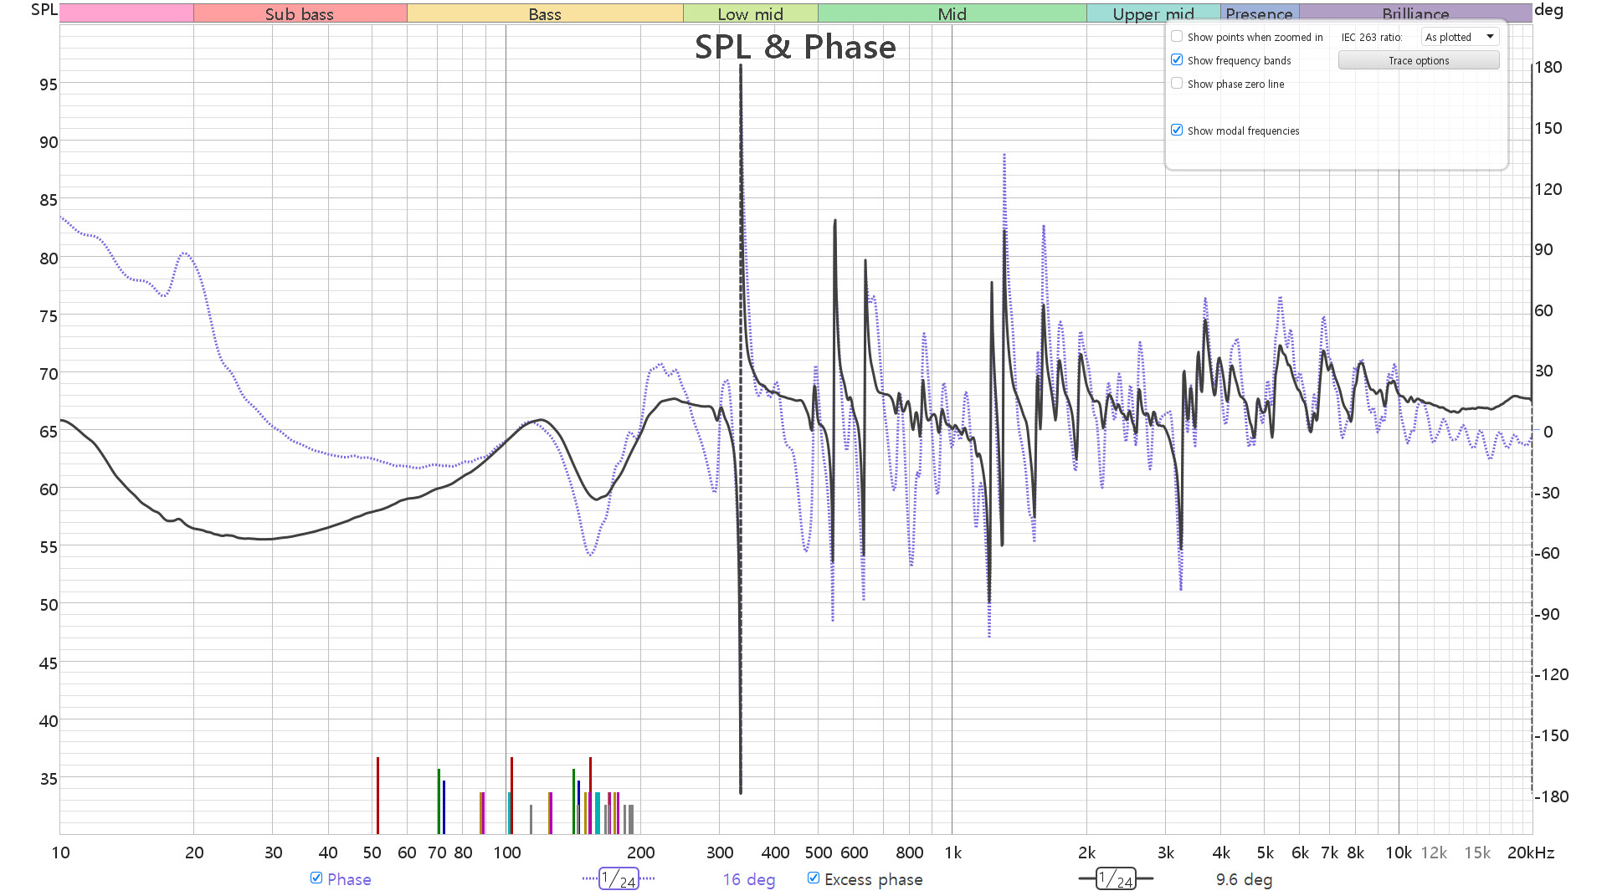The width and height of the screenshot is (1607, 896).
Task: Select the Mid frequency band label
Action: click(x=952, y=13)
